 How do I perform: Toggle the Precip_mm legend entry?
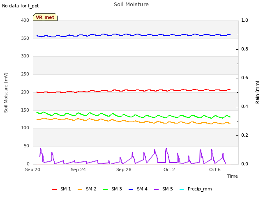(x=196, y=189)
